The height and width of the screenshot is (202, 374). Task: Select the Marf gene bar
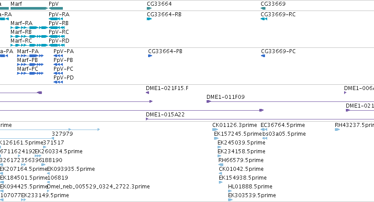coord(29,8)
